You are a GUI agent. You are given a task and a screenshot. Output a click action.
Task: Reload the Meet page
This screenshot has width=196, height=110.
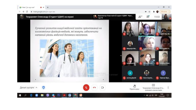pos(27,12)
